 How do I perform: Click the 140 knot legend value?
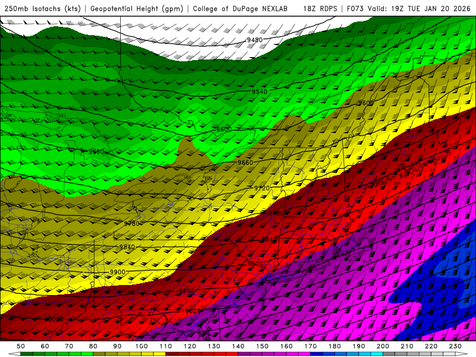(x=238, y=346)
